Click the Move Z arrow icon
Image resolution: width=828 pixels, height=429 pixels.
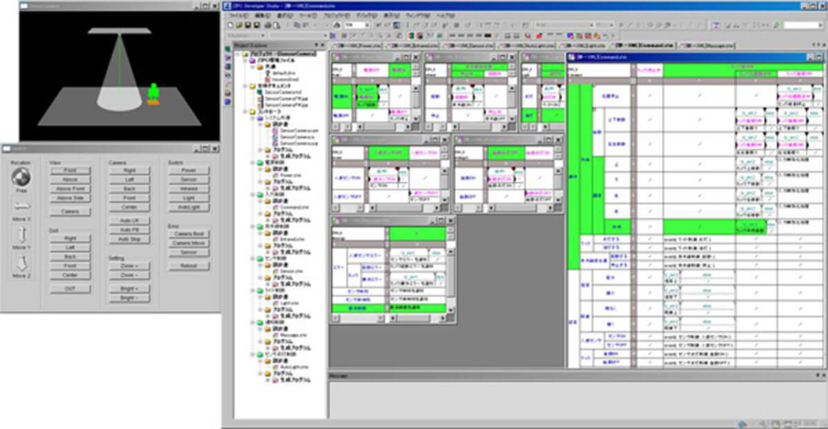tap(21, 263)
